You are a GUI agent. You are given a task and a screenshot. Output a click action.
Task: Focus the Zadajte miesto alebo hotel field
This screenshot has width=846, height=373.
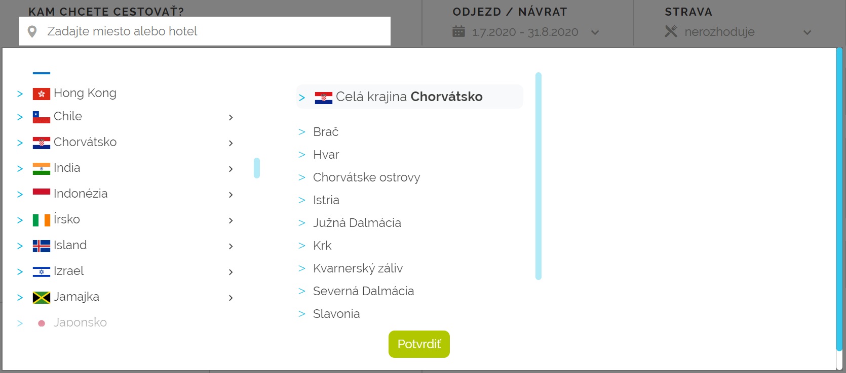tap(205, 31)
